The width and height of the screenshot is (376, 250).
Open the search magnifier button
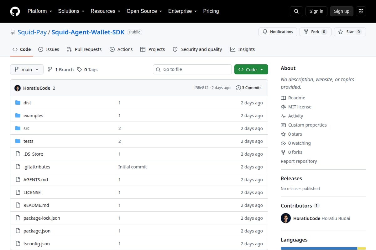pos(296,11)
